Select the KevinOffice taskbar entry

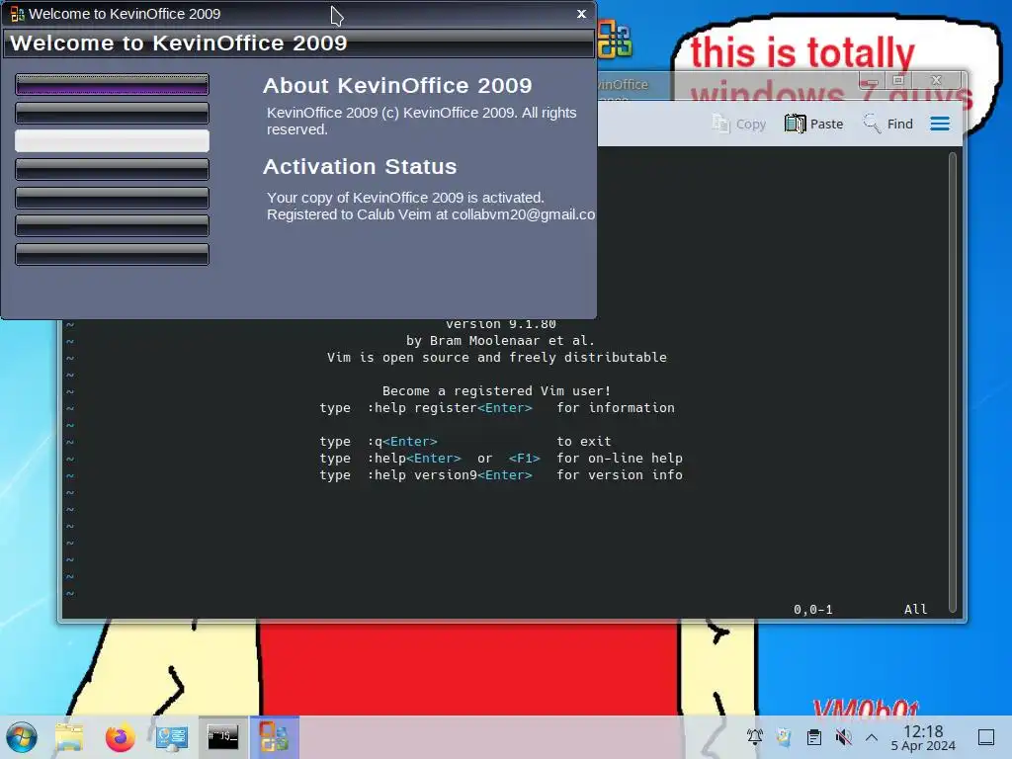pyautogui.click(x=275, y=736)
